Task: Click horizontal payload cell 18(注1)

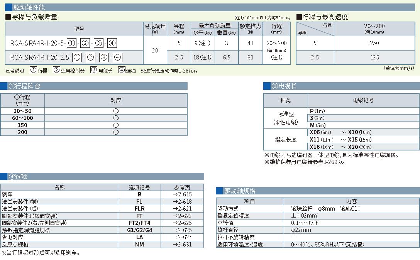Action: [x=203, y=57]
